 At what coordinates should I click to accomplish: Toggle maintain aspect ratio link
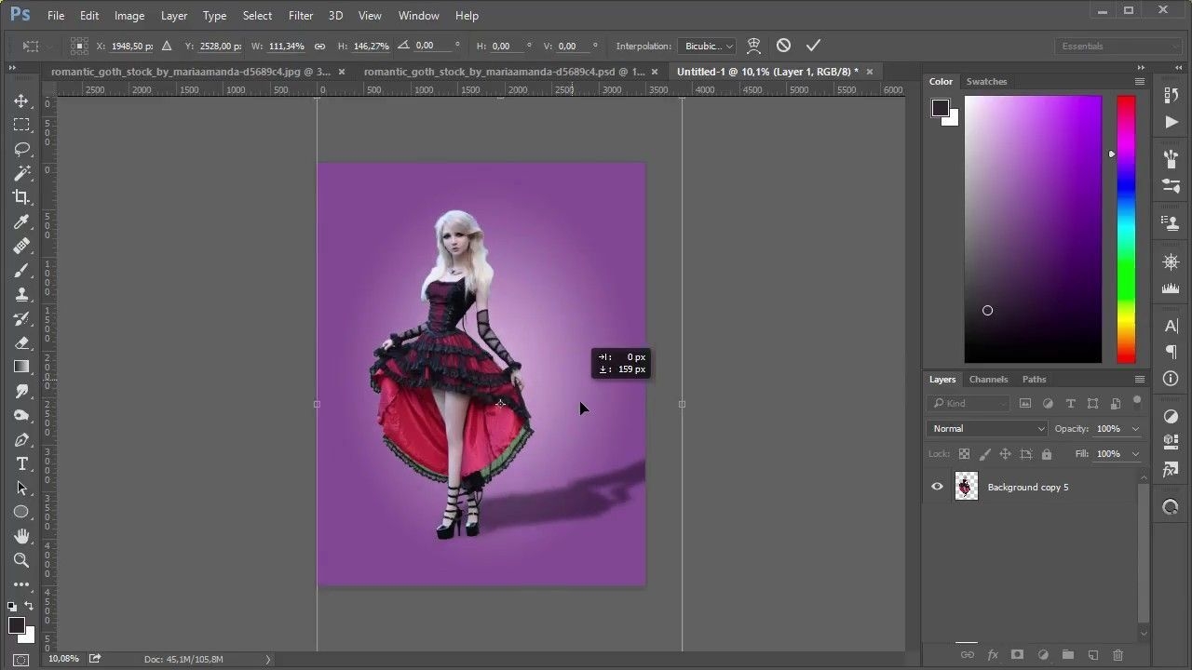(x=319, y=46)
